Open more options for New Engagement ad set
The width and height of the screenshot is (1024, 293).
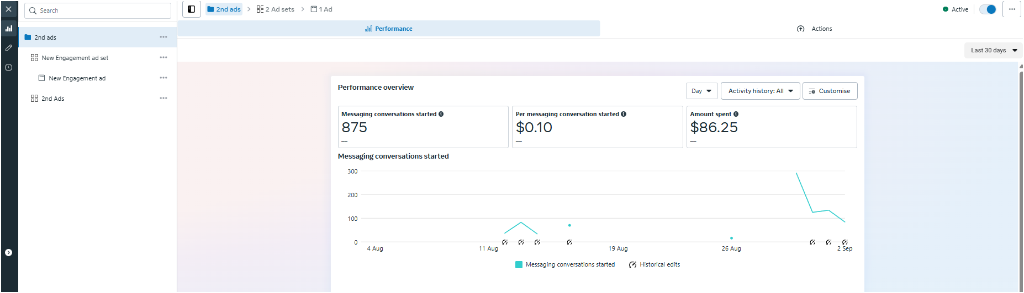click(163, 58)
